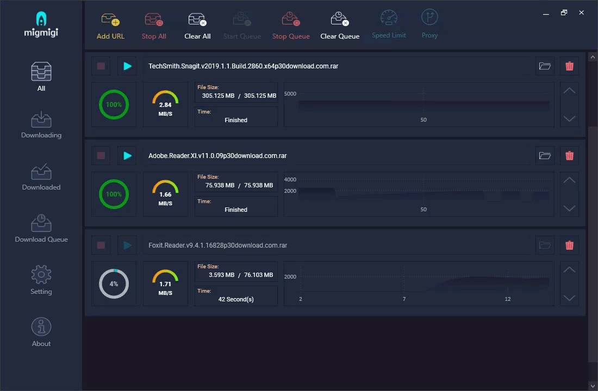Viewport: 598px width, 391px height.
Task: Click the TechSmith Snagit speed graph
Action: [x=419, y=104]
